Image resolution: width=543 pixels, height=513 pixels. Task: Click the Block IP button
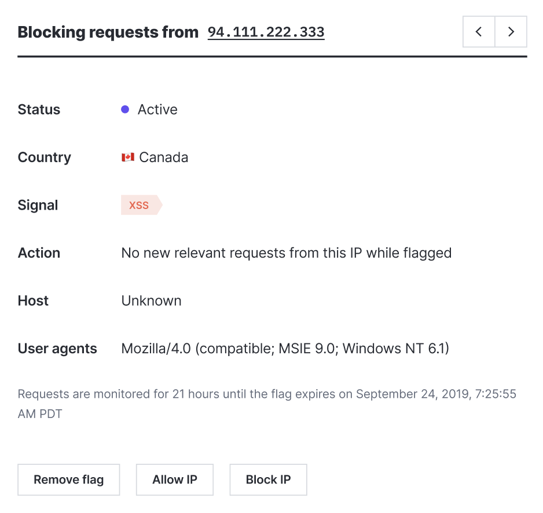(x=268, y=480)
